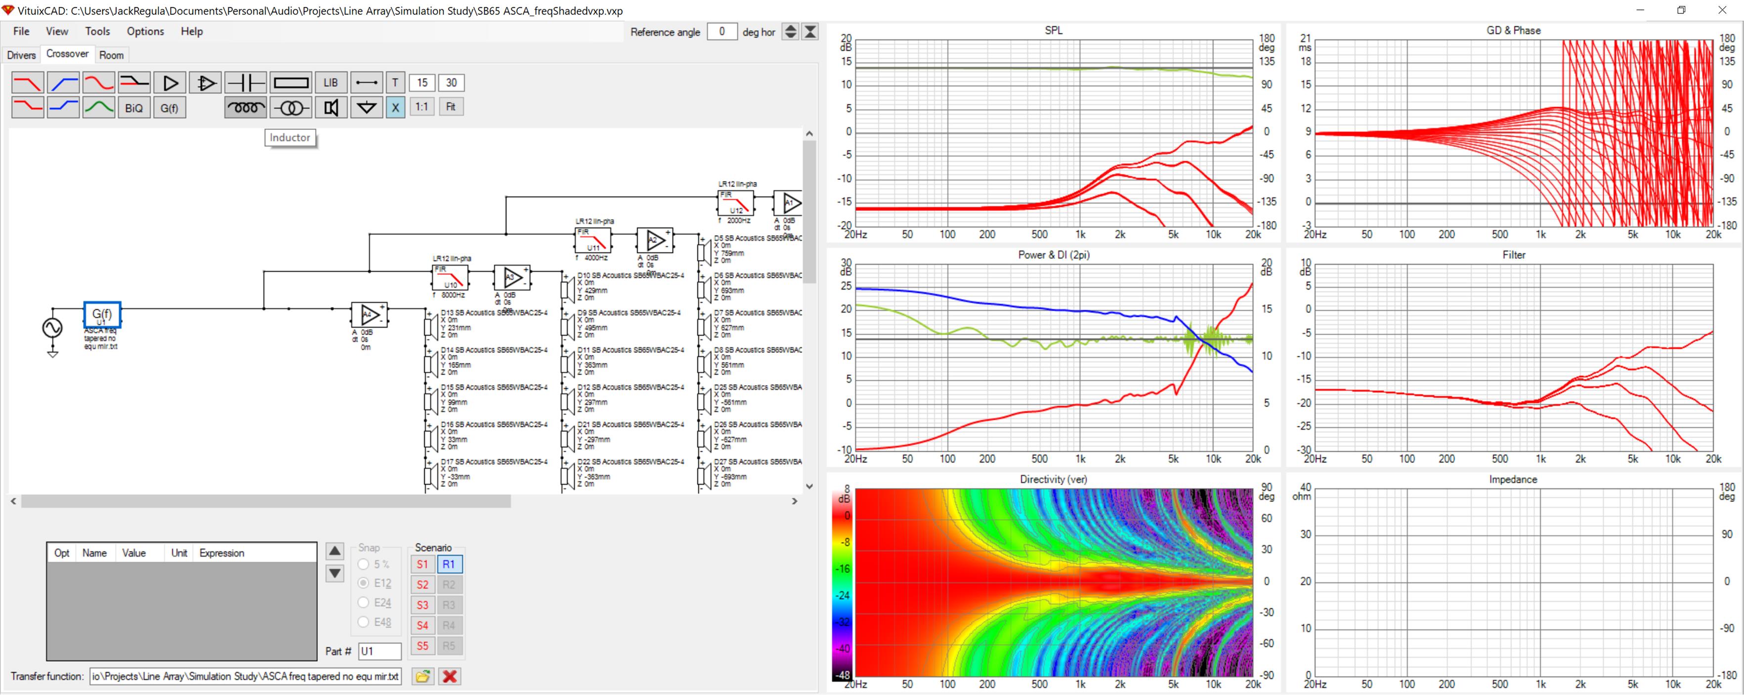Click the Part # field showing U1

click(380, 651)
